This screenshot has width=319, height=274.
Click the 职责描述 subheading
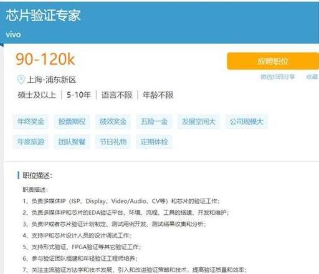36,189
